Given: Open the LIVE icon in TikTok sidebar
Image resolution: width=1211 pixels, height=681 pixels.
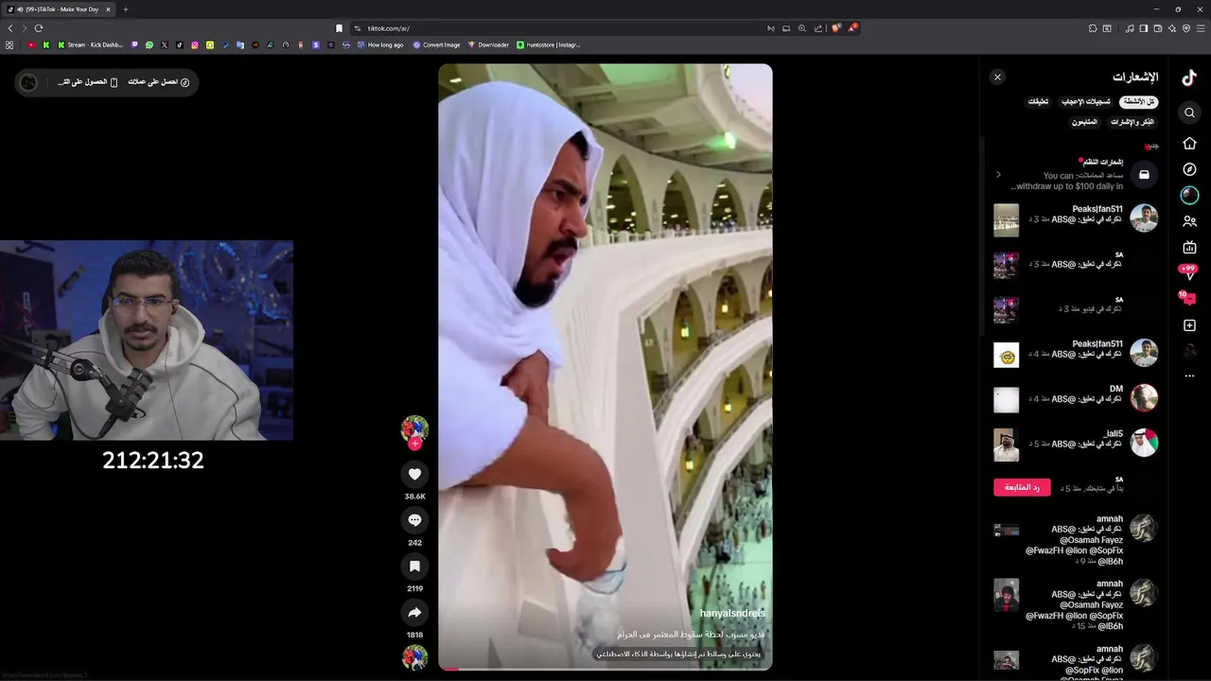Looking at the screenshot, I should (x=1189, y=247).
